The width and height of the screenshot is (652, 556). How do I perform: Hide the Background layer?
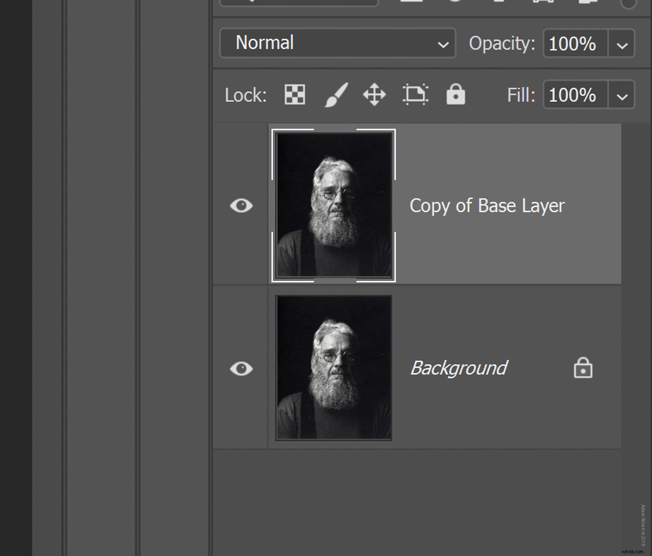pyautogui.click(x=242, y=368)
